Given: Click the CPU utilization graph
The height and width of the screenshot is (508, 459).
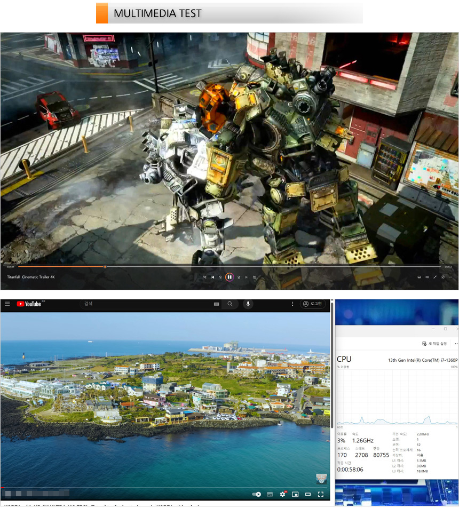Looking at the screenshot, I should coord(397,398).
